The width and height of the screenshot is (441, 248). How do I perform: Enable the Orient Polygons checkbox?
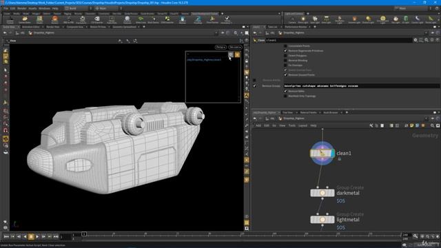tap(285, 56)
